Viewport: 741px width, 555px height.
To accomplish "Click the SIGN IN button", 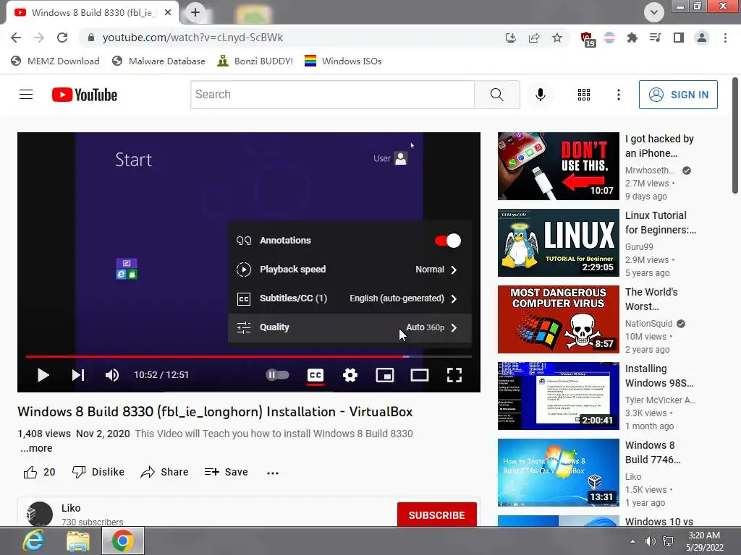I will tap(678, 95).
